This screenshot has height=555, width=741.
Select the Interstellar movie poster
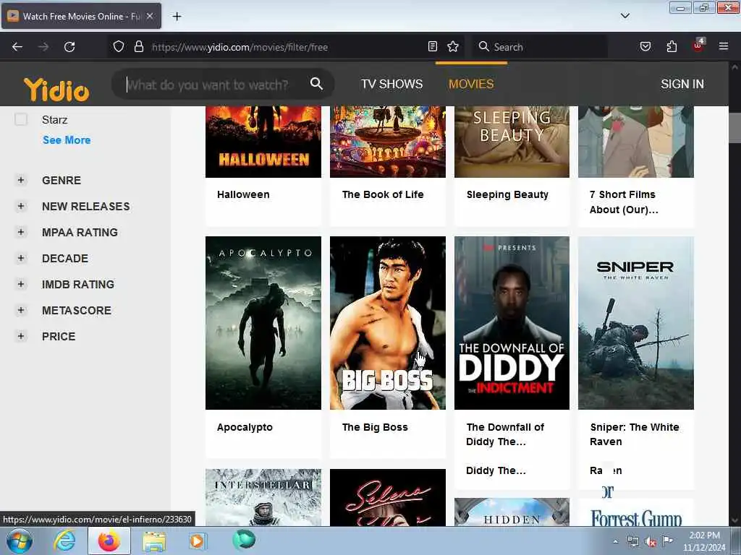click(x=263, y=497)
